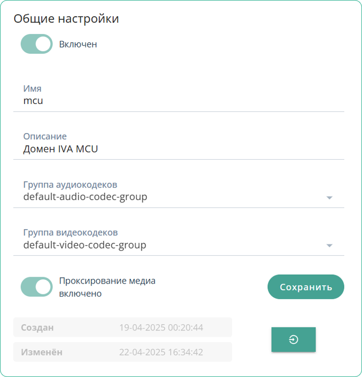Click the creation timestamp 19-04-2025 00:20:44
Screen dimensions: 362x377
click(x=161, y=328)
